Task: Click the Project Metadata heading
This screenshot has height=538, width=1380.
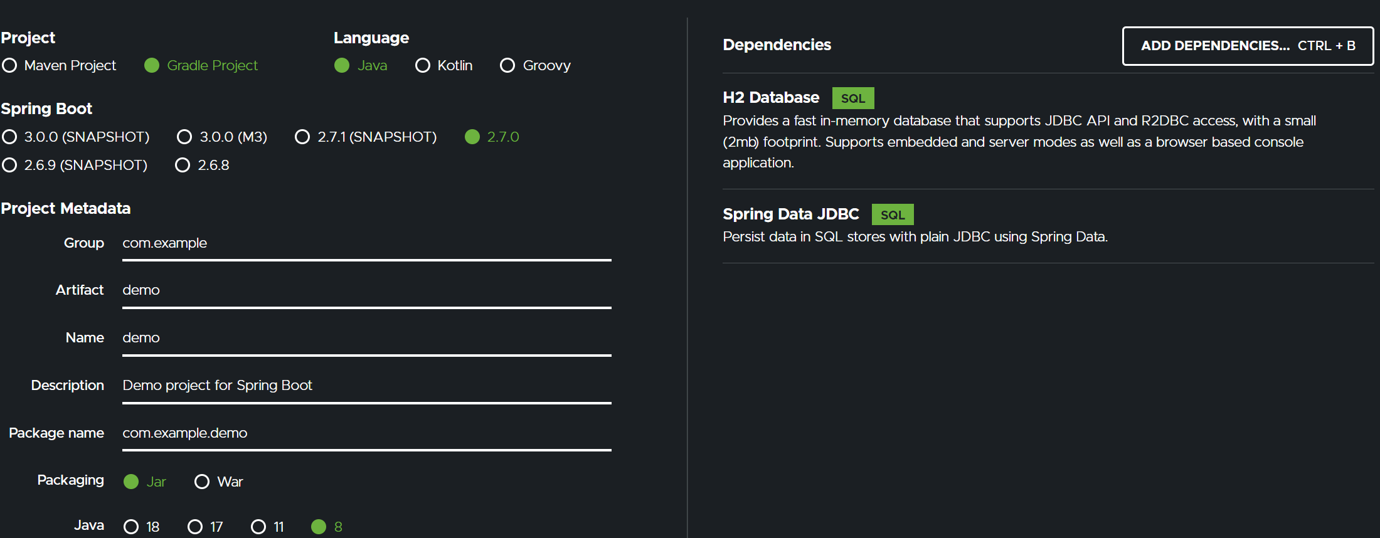Action: point(65,209)
